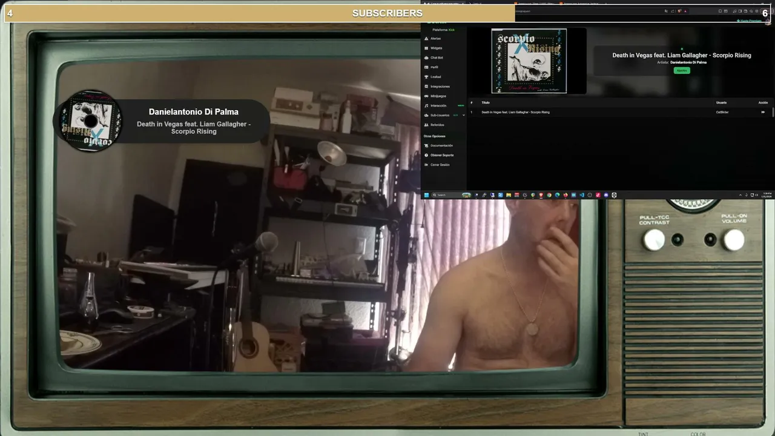Open File Explorer from the taskbar
The height and width of the screenshot is (436, 775).
(x=509, y=195)
